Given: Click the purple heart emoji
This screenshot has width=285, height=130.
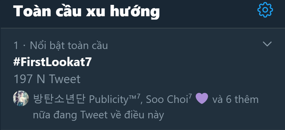Looking at the screenshot, I should click(x=202, y=98).
